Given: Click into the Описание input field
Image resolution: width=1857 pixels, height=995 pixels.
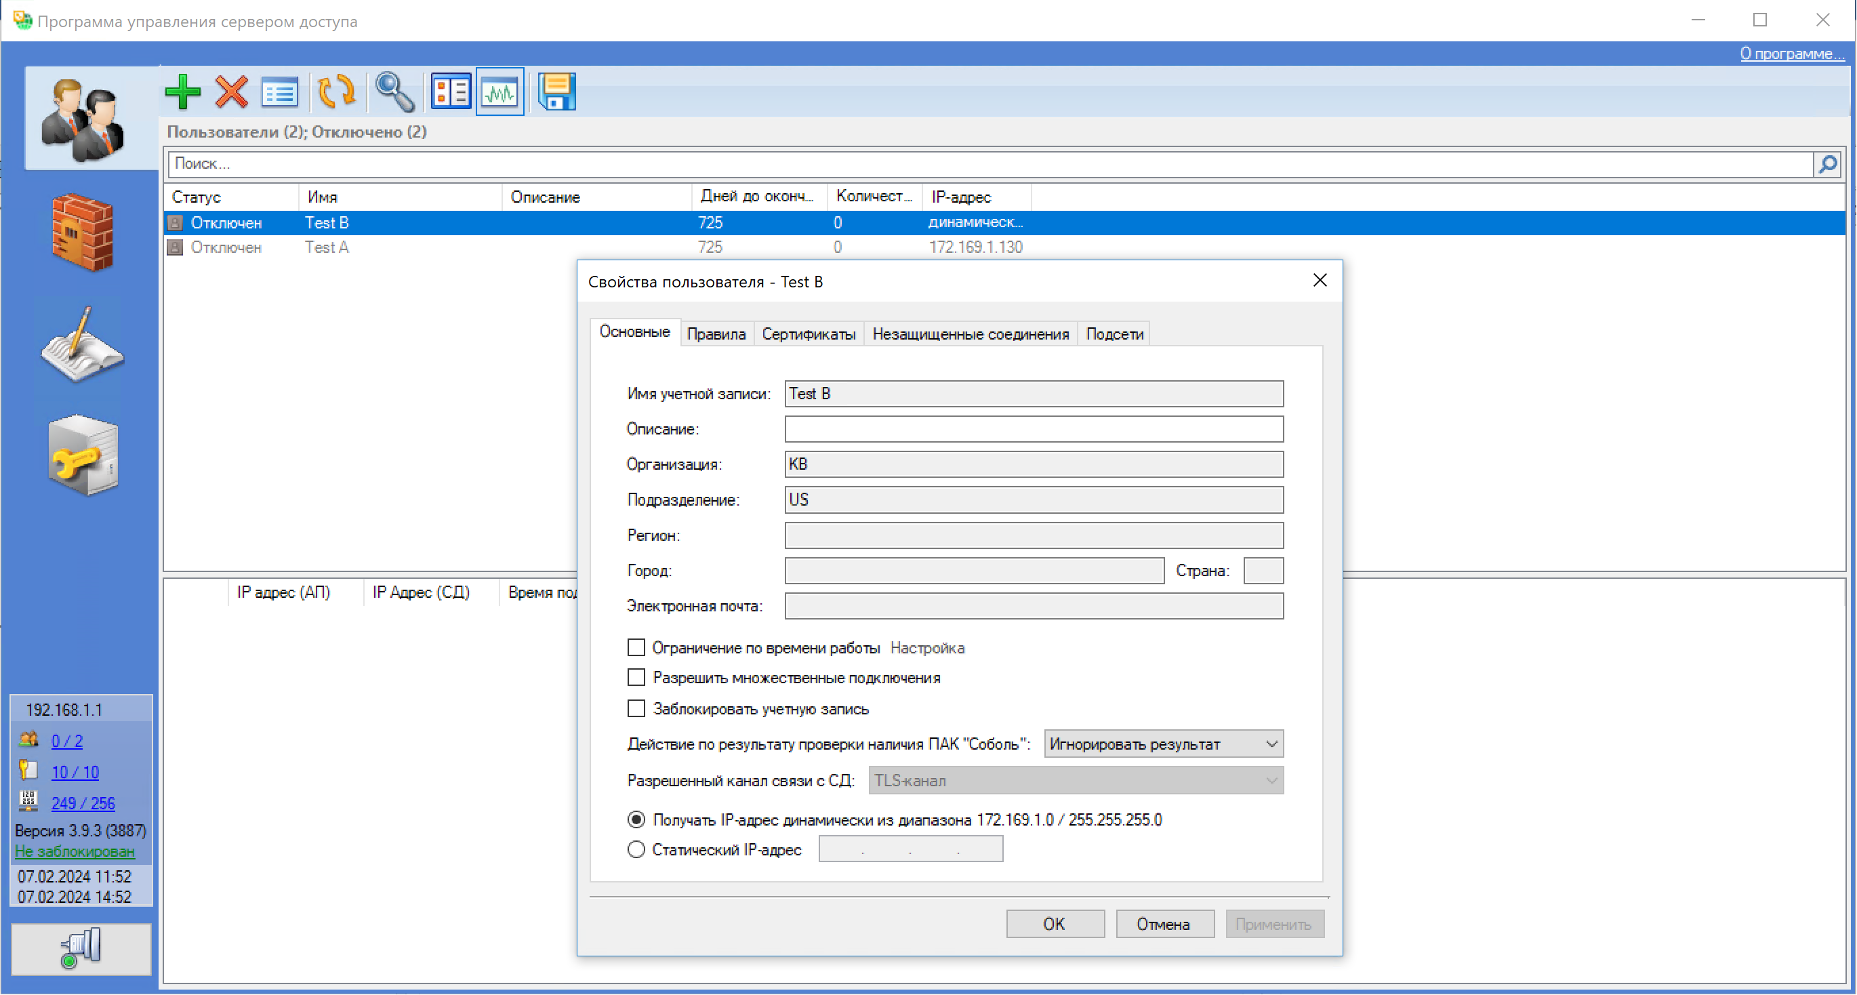Looking at the screenshot, I should click(x=1033, y=430).
